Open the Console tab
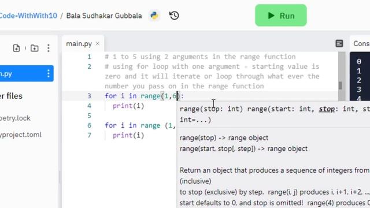Viewport: 370px width, 208px height. (x=361, y=44)
